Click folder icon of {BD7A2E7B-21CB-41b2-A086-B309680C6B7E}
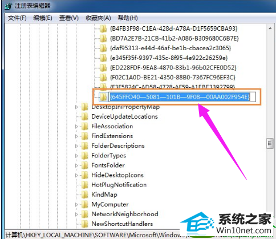Screen dimensions: 276x239 [x=103, y=39]
